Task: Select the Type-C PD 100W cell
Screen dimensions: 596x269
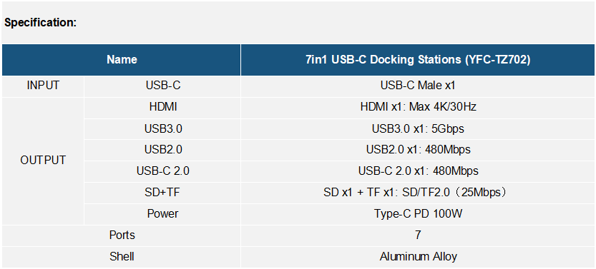Action: [x=418, y=214]
